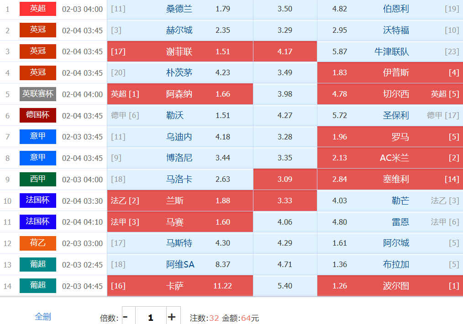Click the 德国杯 league tag
The height and width of the screenshot is (324, 463).
[x=38, y=115]
